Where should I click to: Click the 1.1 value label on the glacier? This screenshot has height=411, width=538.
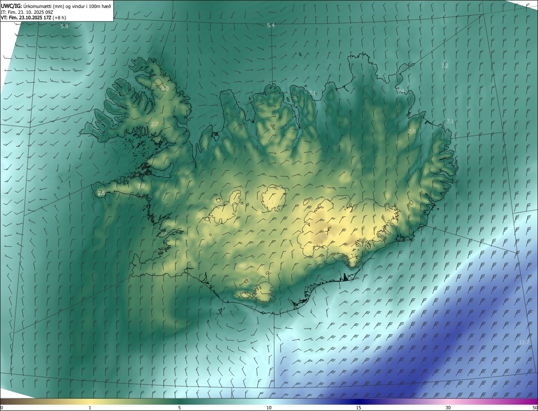click(x=270, y=202)
